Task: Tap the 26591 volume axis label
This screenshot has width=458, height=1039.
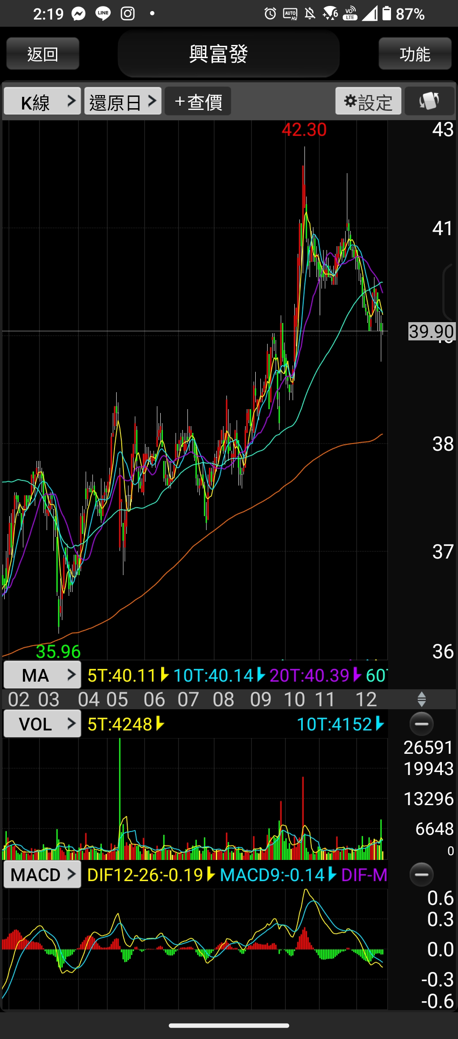Action: coord(428,747)
